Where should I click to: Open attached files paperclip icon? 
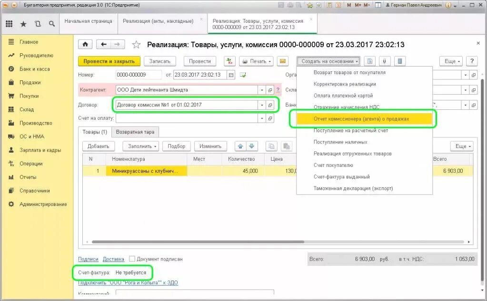coord(384,61)
